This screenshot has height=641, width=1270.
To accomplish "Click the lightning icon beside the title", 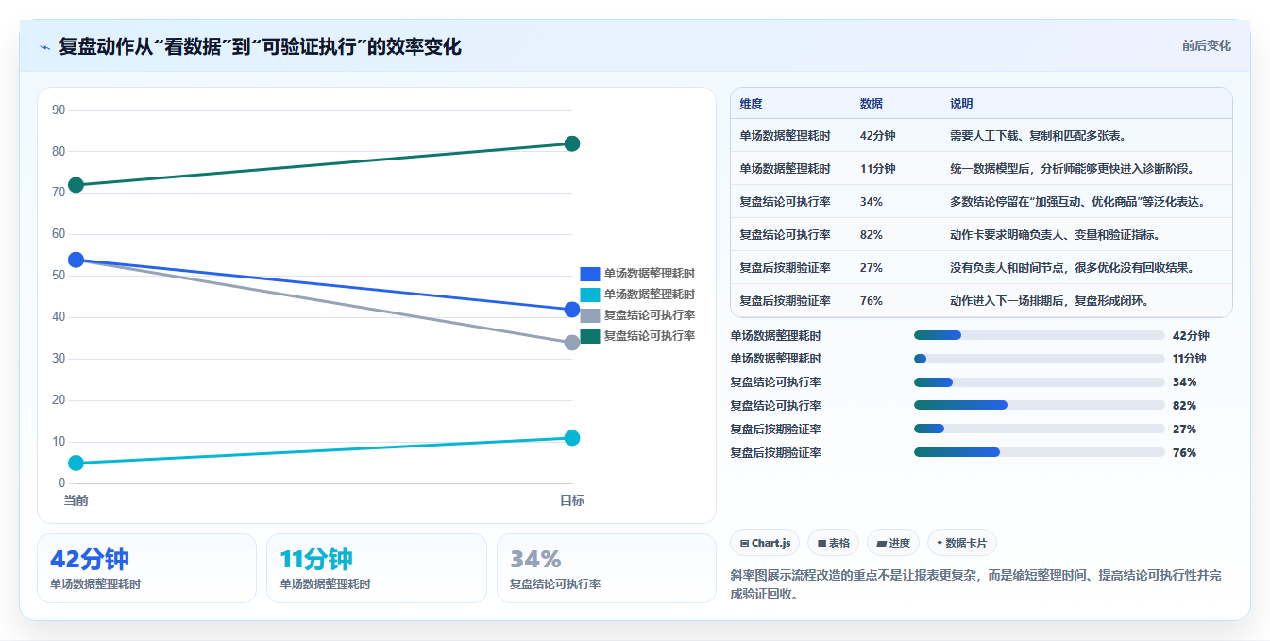I will pyautogui.click(x=44, y=47).
